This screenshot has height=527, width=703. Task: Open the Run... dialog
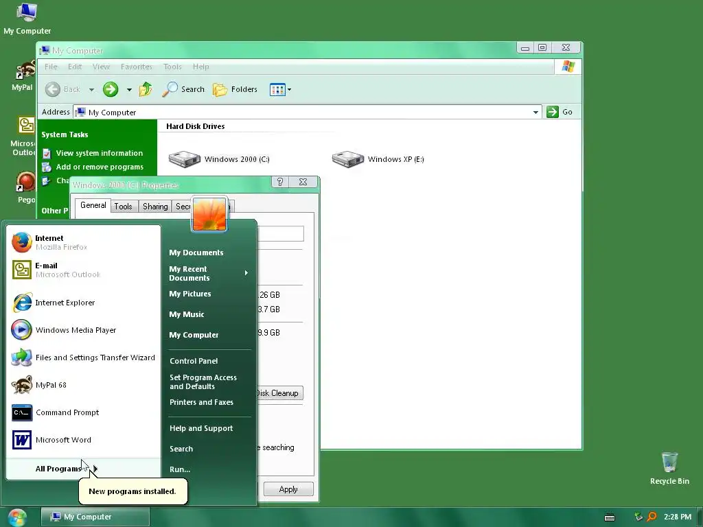pyautogui.click(x=180, y=469)
